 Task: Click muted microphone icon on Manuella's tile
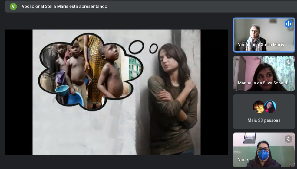tap(288, 62)
